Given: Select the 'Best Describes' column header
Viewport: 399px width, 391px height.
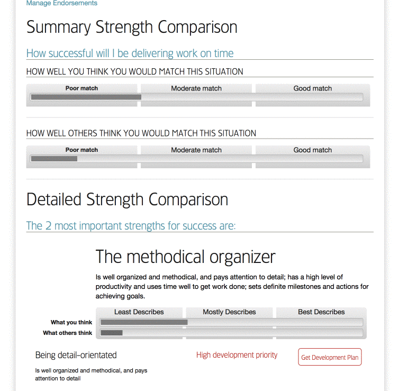Looking at the screenshot, I should pos(321,312).
